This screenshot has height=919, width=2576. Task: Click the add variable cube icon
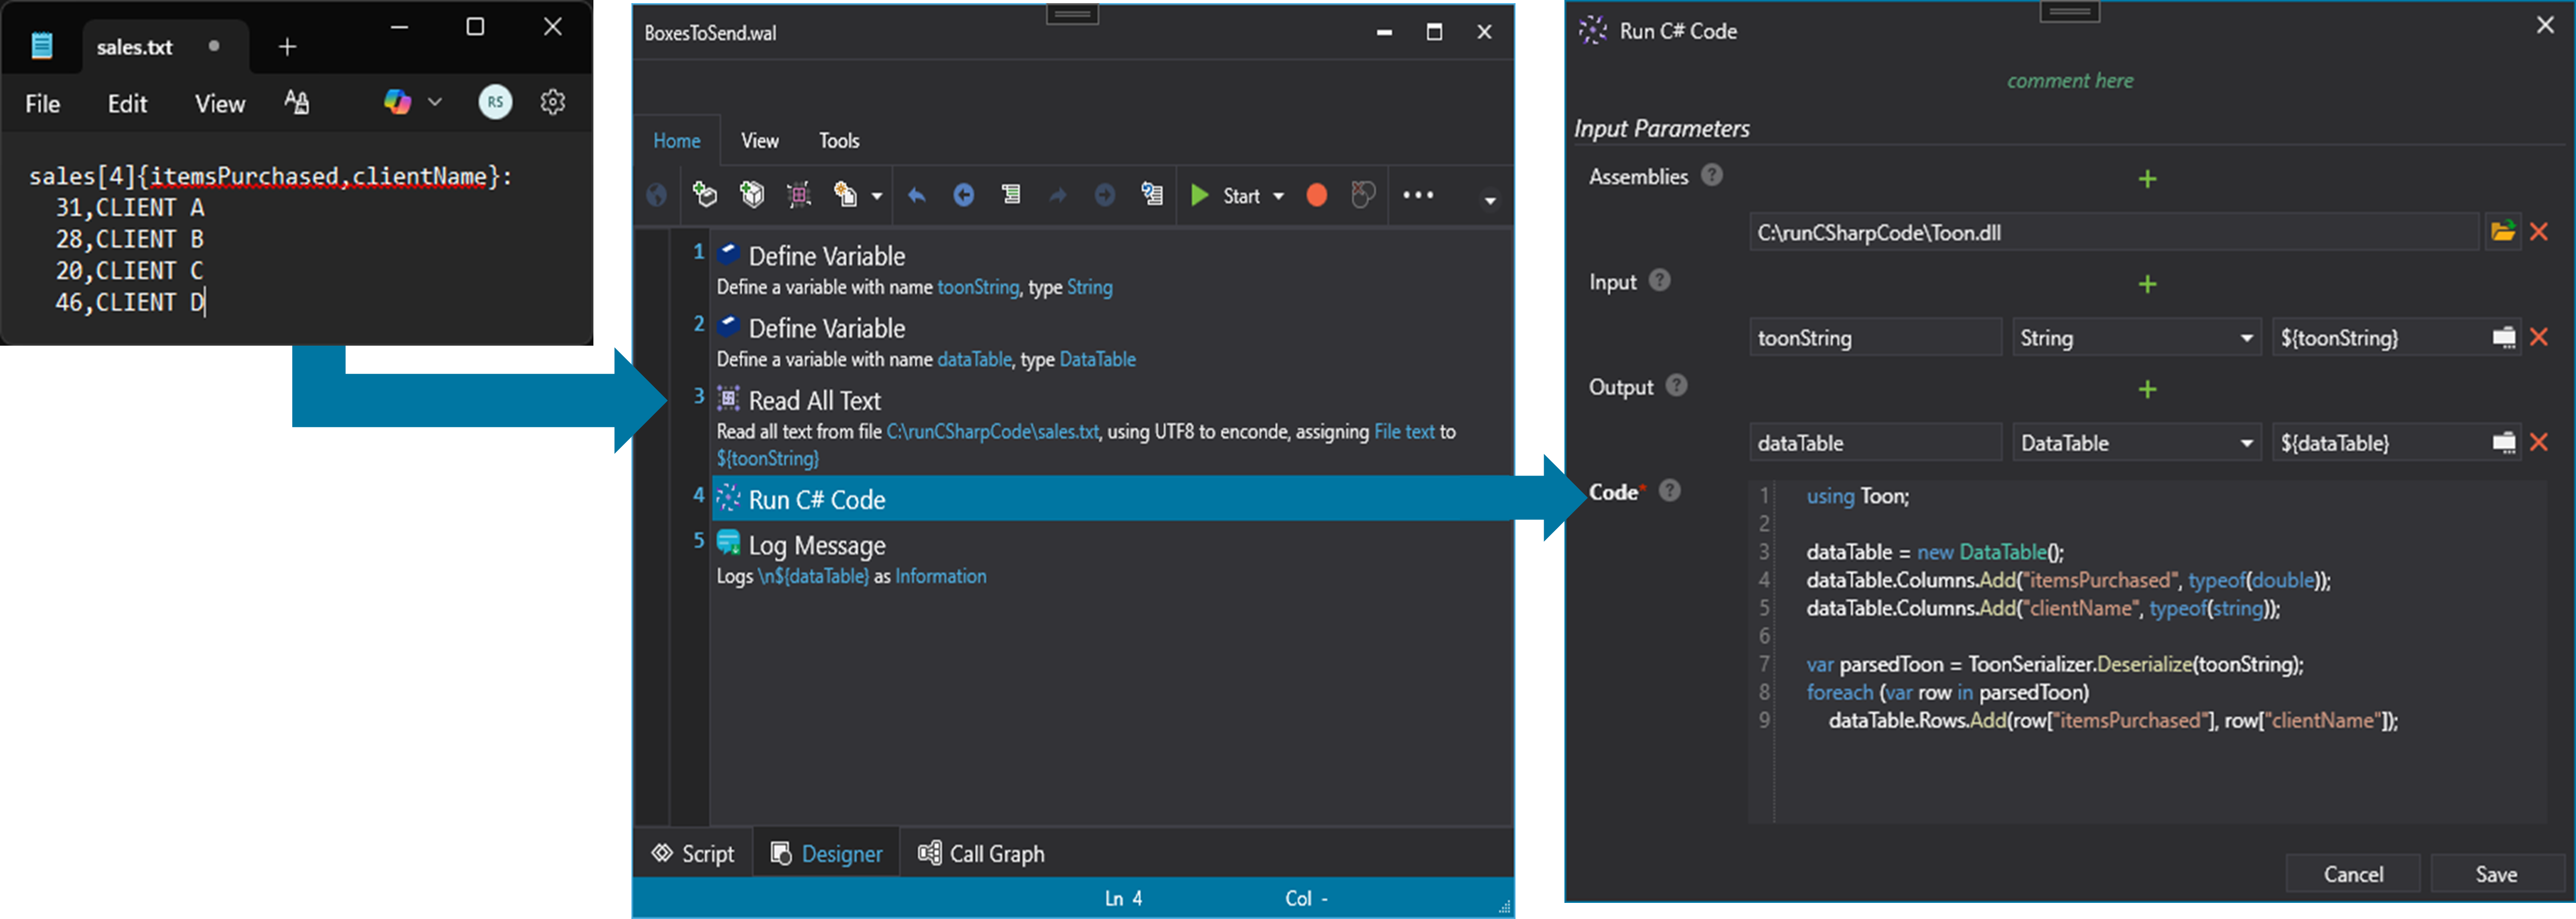752,195
